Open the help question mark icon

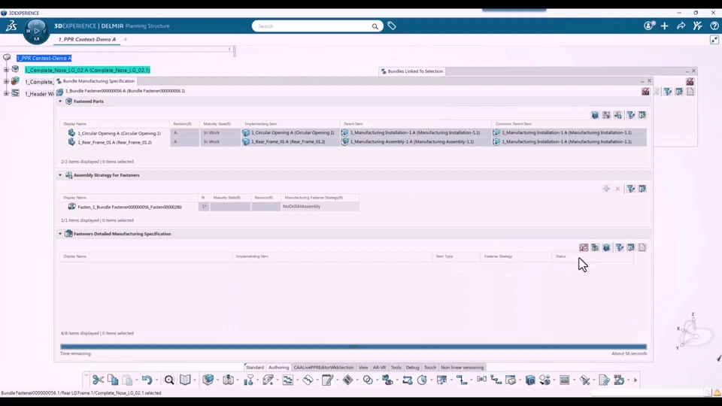click(x=714, y=26)
